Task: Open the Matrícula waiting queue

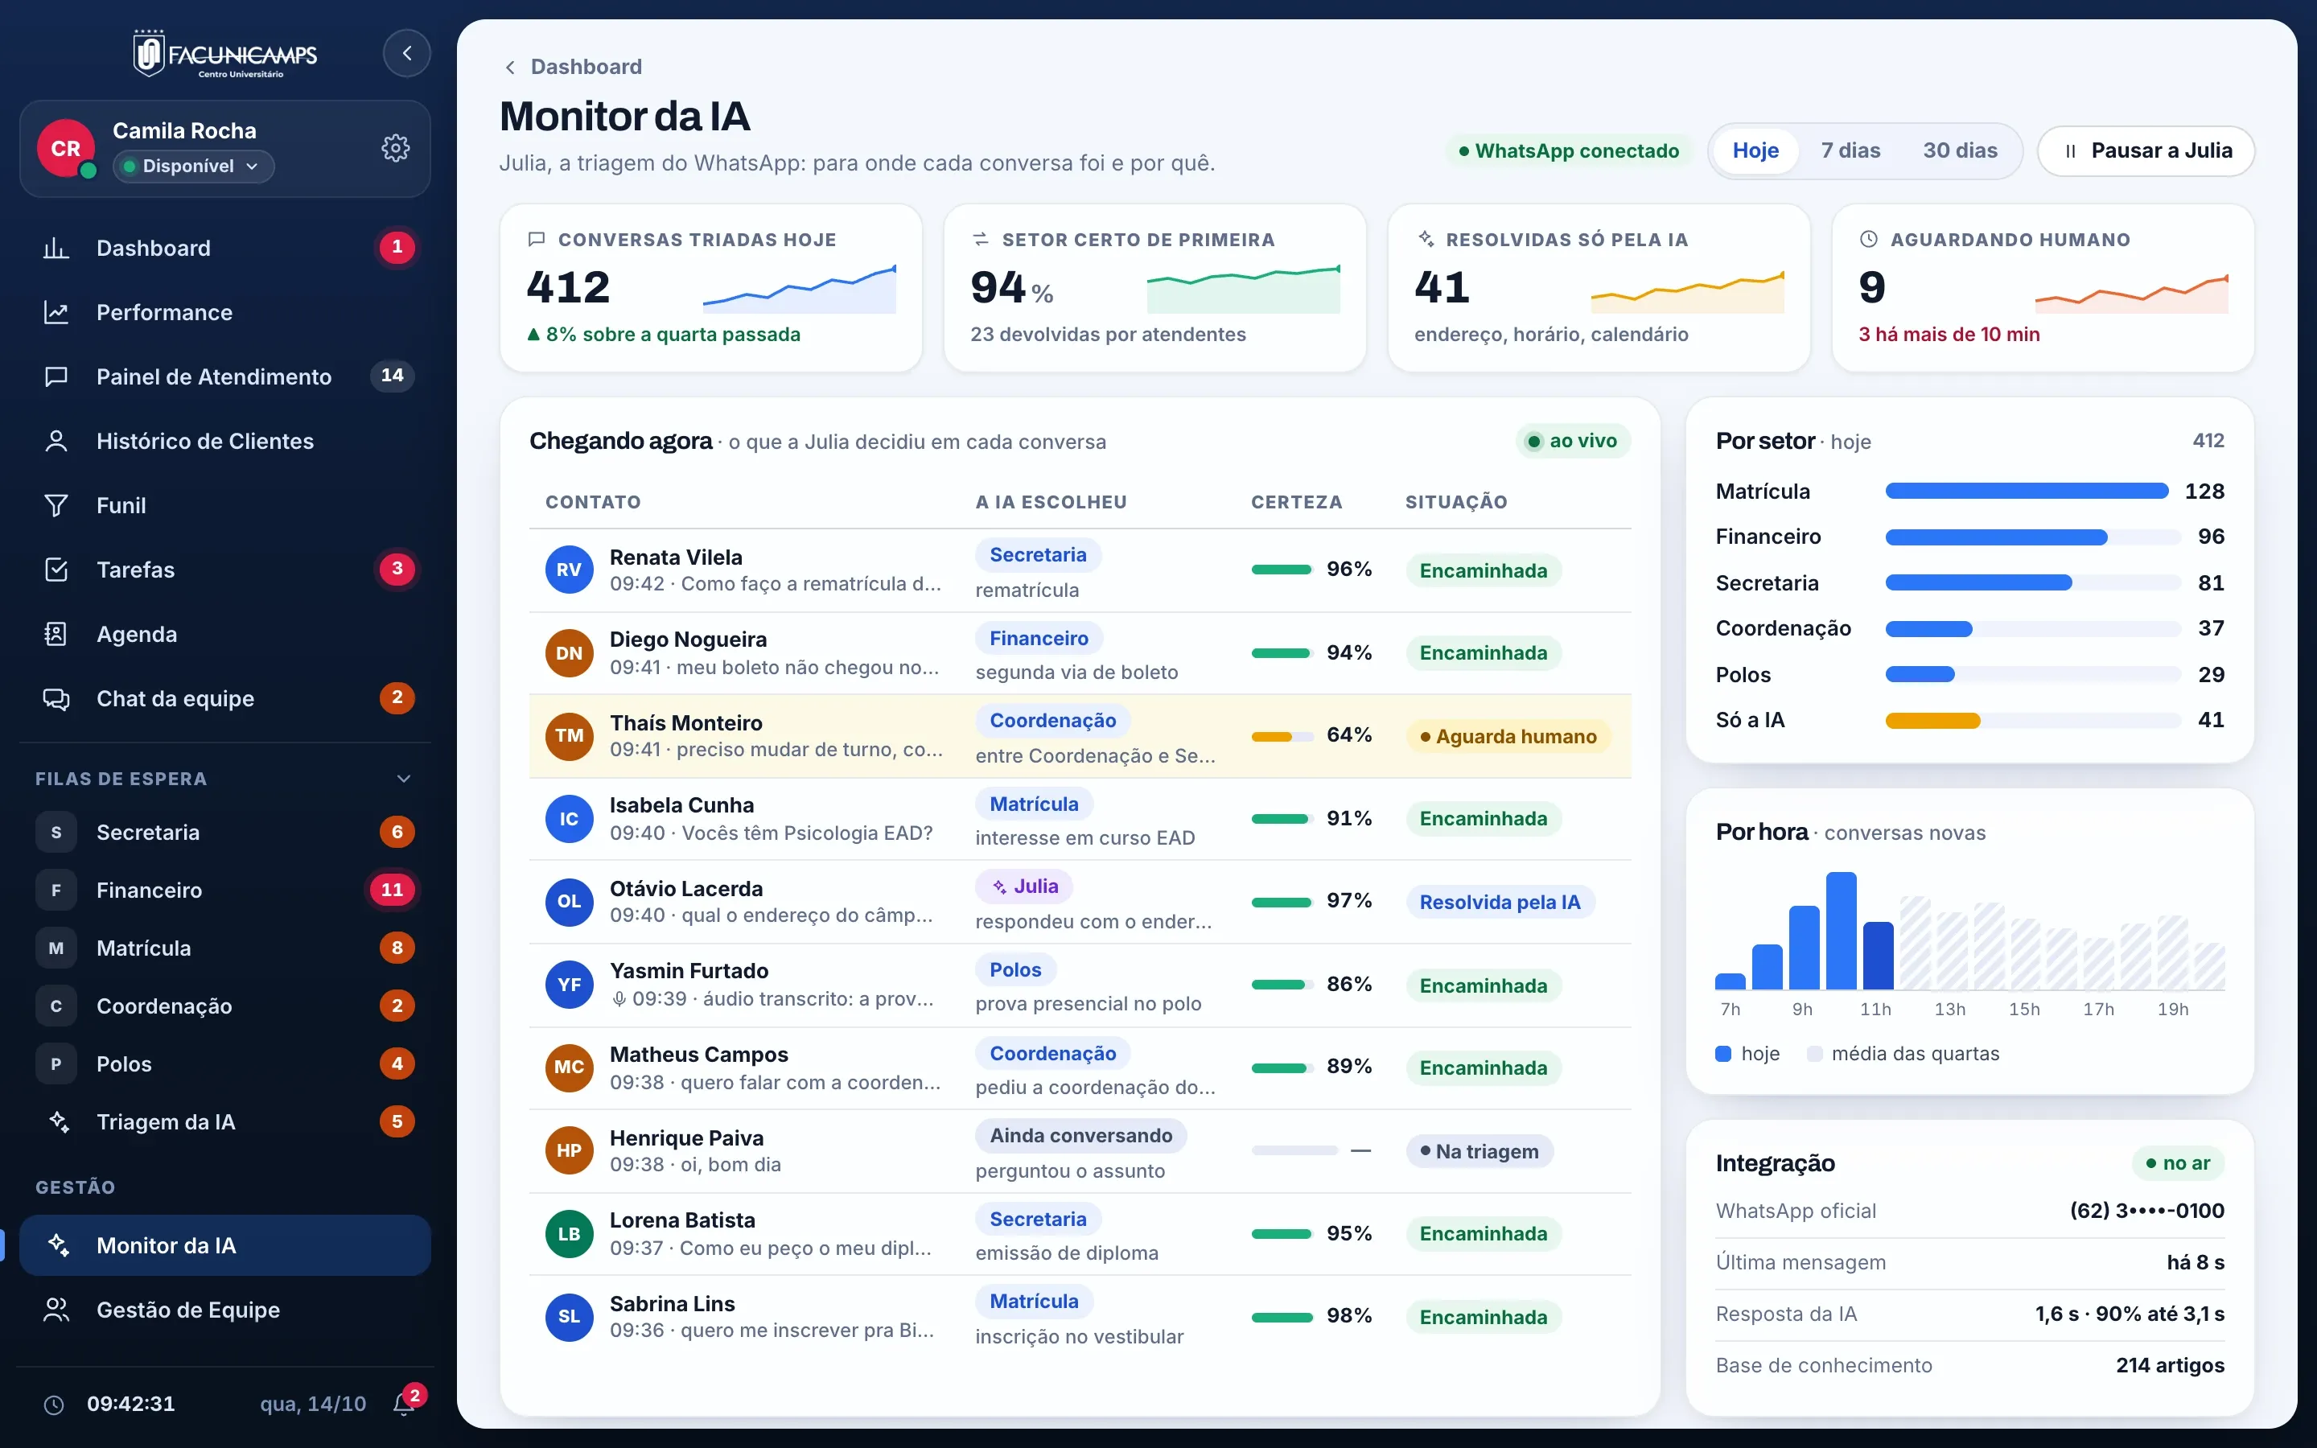Action: click(x=225, y=948)
